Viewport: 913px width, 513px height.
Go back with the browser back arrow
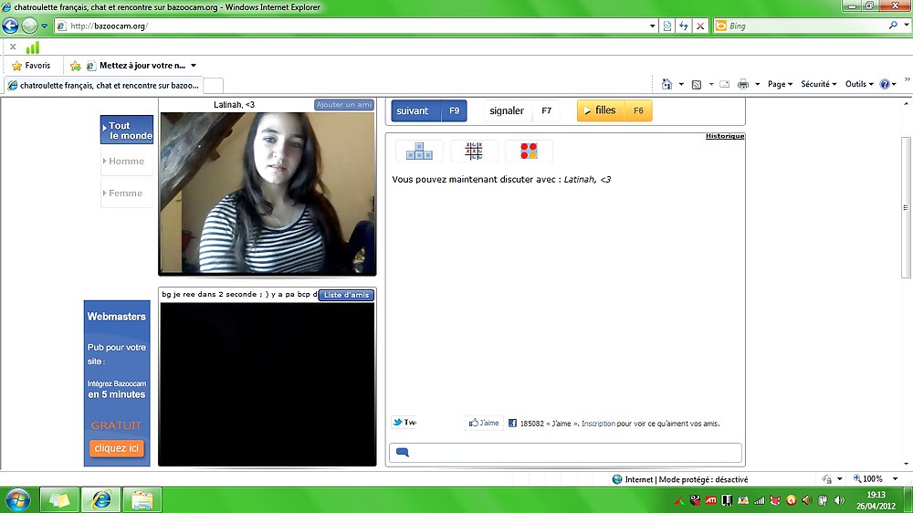pos(10,26)
